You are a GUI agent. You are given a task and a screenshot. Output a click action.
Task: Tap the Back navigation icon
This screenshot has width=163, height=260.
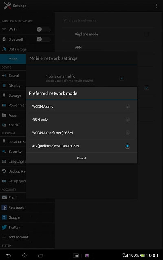click(8, 255)
